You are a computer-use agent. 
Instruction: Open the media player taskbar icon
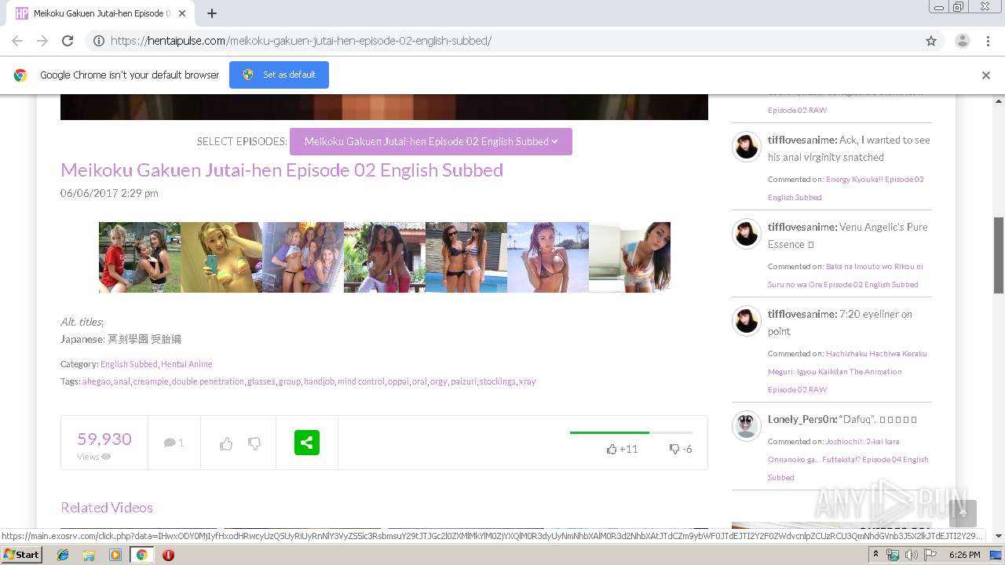tap(115, 555)
